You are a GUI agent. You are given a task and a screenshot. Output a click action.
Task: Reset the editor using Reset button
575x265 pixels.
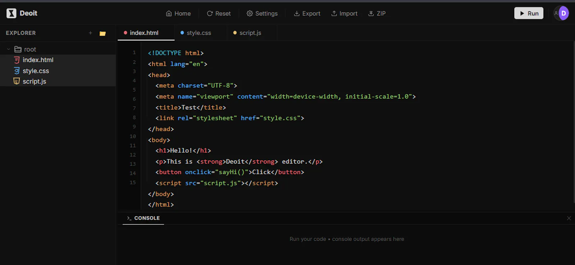pos(219,13)
